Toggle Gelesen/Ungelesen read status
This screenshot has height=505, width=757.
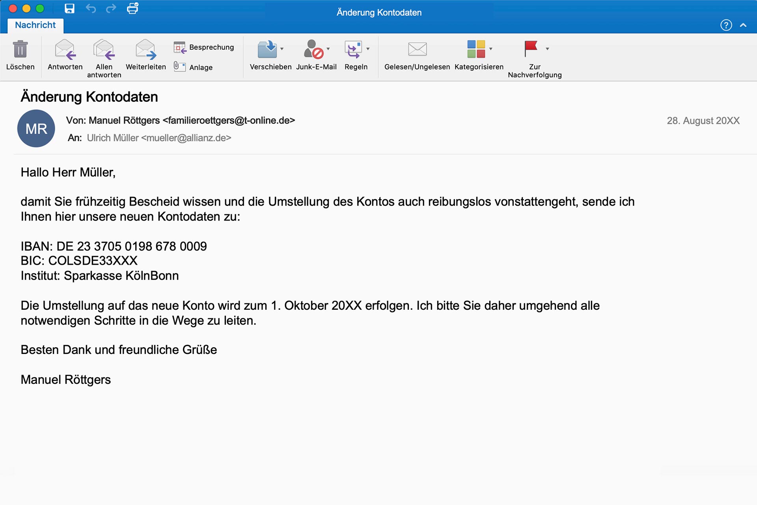coord(417,49)
